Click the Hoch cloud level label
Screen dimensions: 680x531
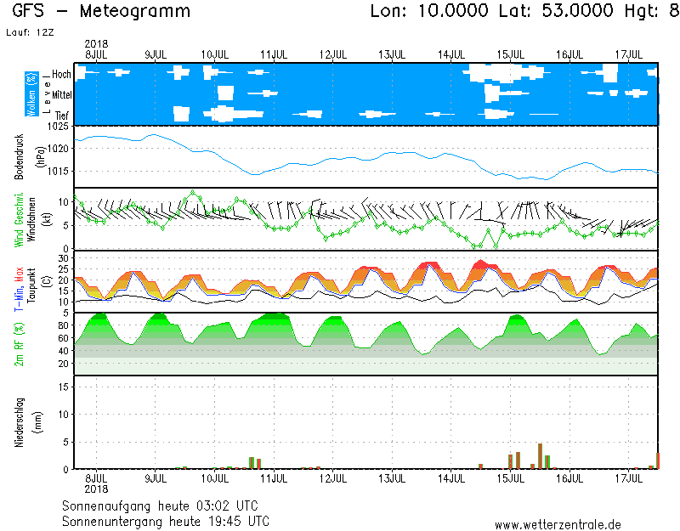coord(61,75)
